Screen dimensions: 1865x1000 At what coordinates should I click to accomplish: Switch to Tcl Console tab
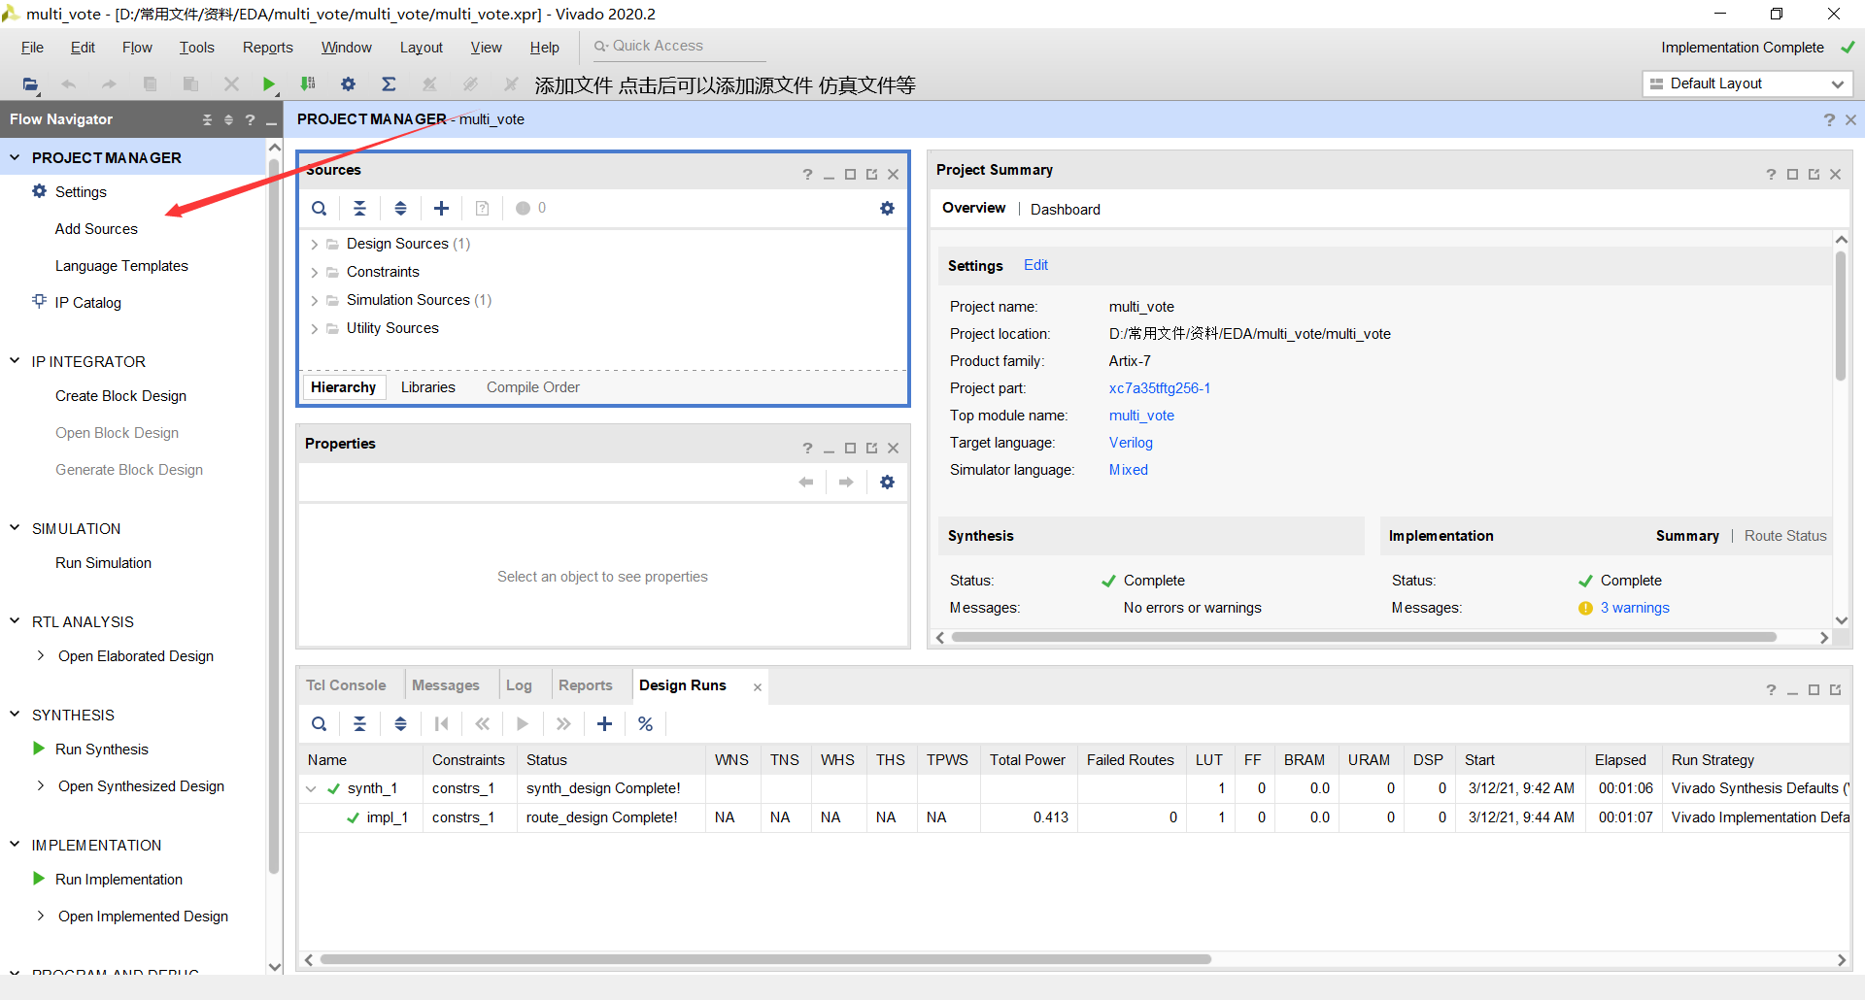(346, 685)
